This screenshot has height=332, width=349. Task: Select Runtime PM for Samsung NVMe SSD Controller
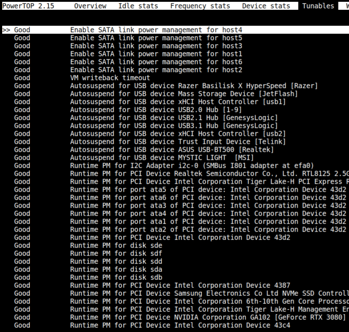[x=181, y=294]
